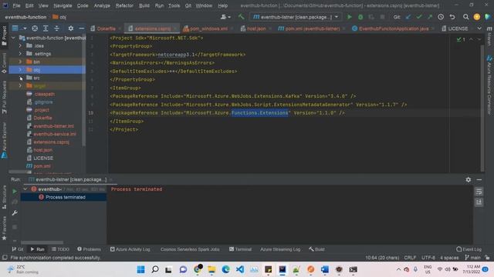494x277 pixels.
Task: Open Run panel settings gear
Action: pyautogui.click(x=469, y=179)
